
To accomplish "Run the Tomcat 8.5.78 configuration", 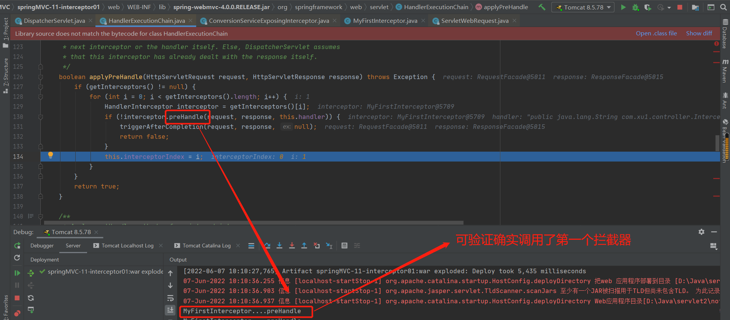I will (x=623, y=7).
